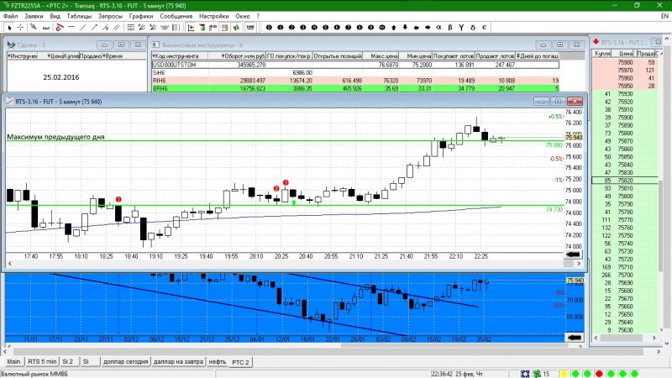Choose the vertical time zones tool
The width and height of the screenshot is (672, 378).
pyautogui.click(x=176, y=28)
